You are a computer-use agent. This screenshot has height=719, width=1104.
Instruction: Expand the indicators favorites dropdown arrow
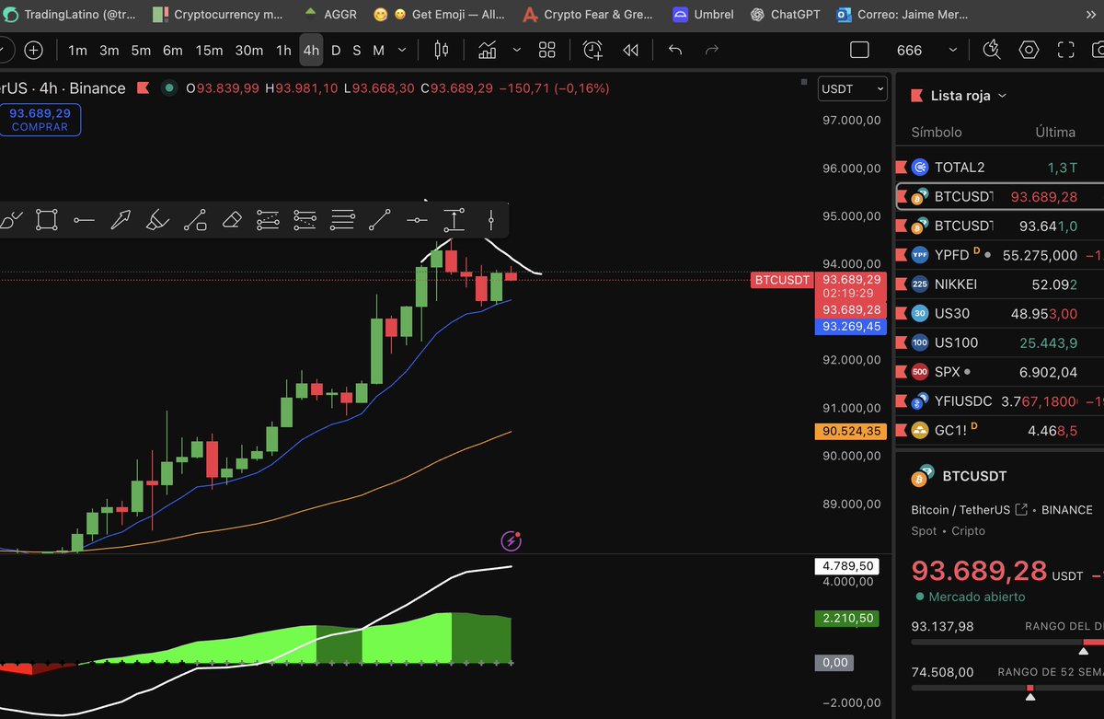[517, 51]
